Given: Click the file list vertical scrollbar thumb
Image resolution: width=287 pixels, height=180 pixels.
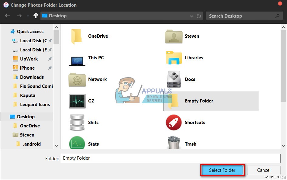Looking at the screenshot, I should coord(284,66).
